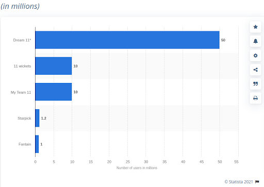Click the bell notification alert icon

[255, 41]
